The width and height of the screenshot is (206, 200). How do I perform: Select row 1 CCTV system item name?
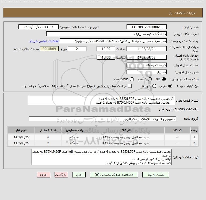126,137
